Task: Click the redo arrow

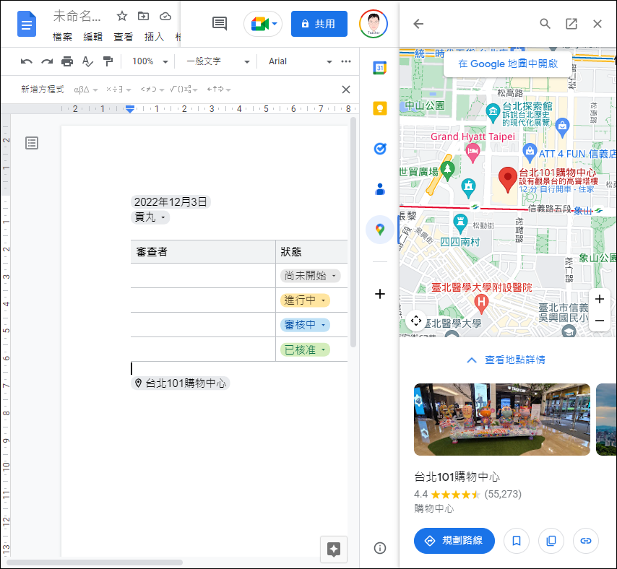Action: tap(47, 61)
